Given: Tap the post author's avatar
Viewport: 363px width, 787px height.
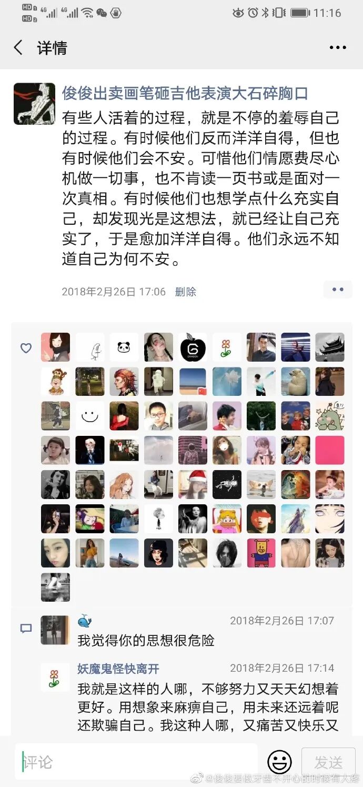Looking at the screenshot, I should coord(34,104).
